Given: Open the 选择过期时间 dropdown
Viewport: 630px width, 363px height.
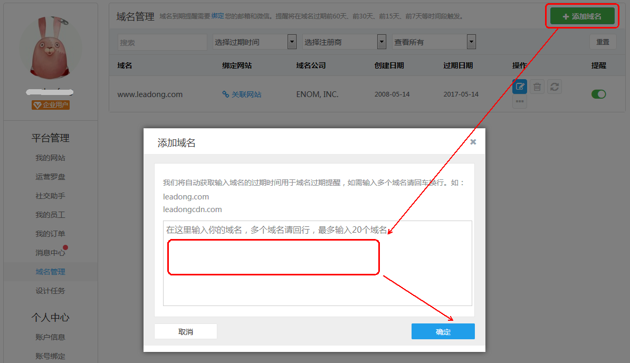Looking at the screenshot, I should tap(255, 42).
